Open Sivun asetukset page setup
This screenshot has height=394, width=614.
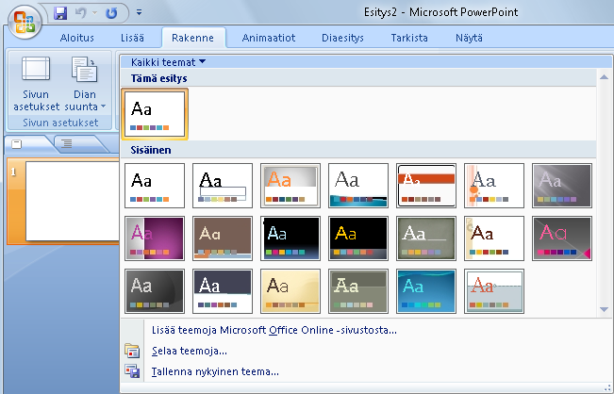(x=36, y=84)
